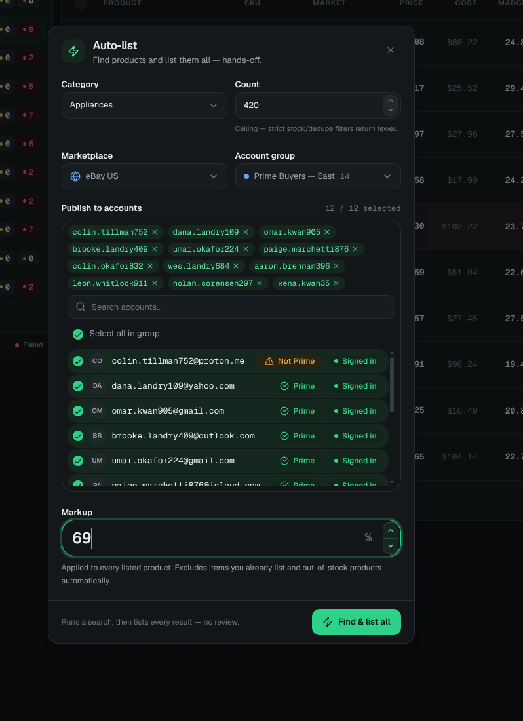
Task: Remove the leon.whitlock911 chip
Action: [155, 283]
